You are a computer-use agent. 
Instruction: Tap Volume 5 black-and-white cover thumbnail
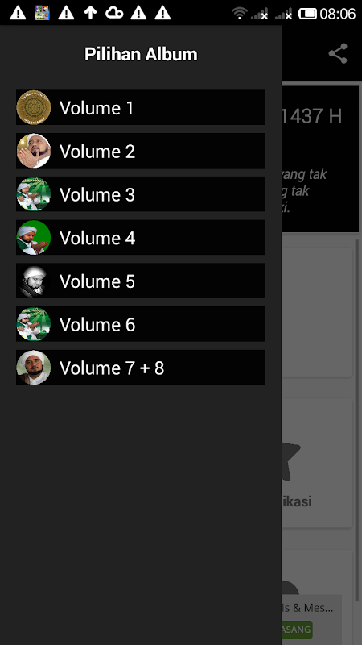coord(34,281)
